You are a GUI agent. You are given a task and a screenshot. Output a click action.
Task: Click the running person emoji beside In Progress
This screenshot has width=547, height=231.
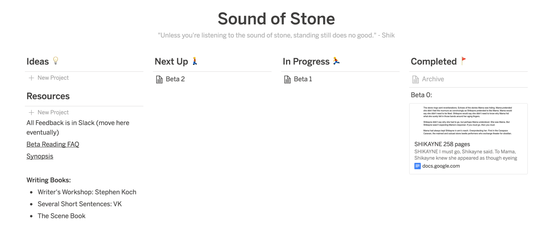click(337, 61)
